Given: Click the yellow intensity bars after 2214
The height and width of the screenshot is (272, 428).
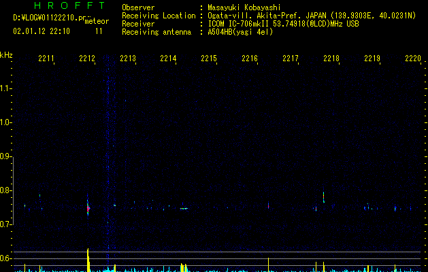Looking at the screenshot, I should (184, 267).
